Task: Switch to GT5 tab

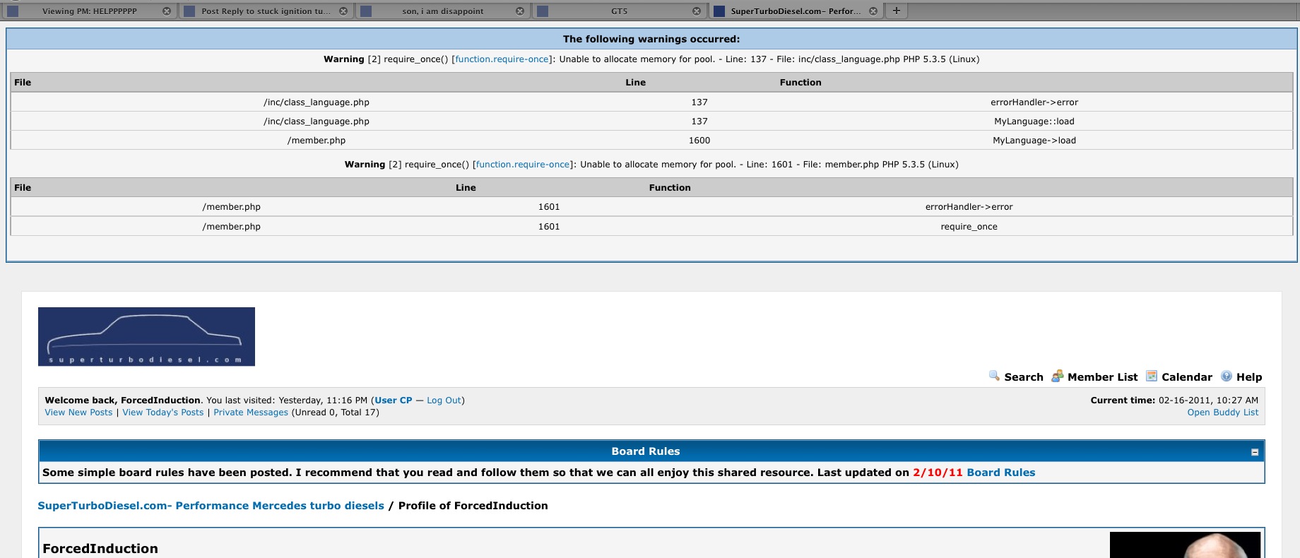Action: click(619, 11)
